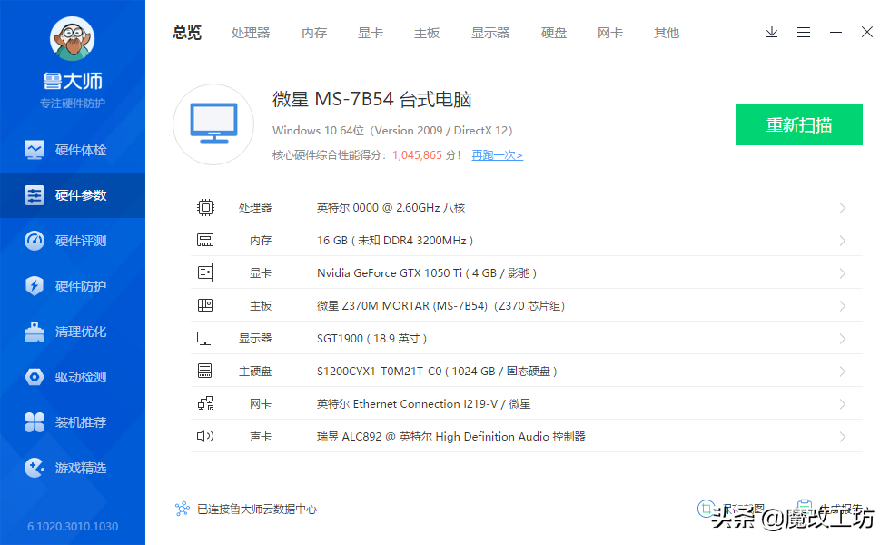Click the download arrow icon in title bar

(771, 33)
